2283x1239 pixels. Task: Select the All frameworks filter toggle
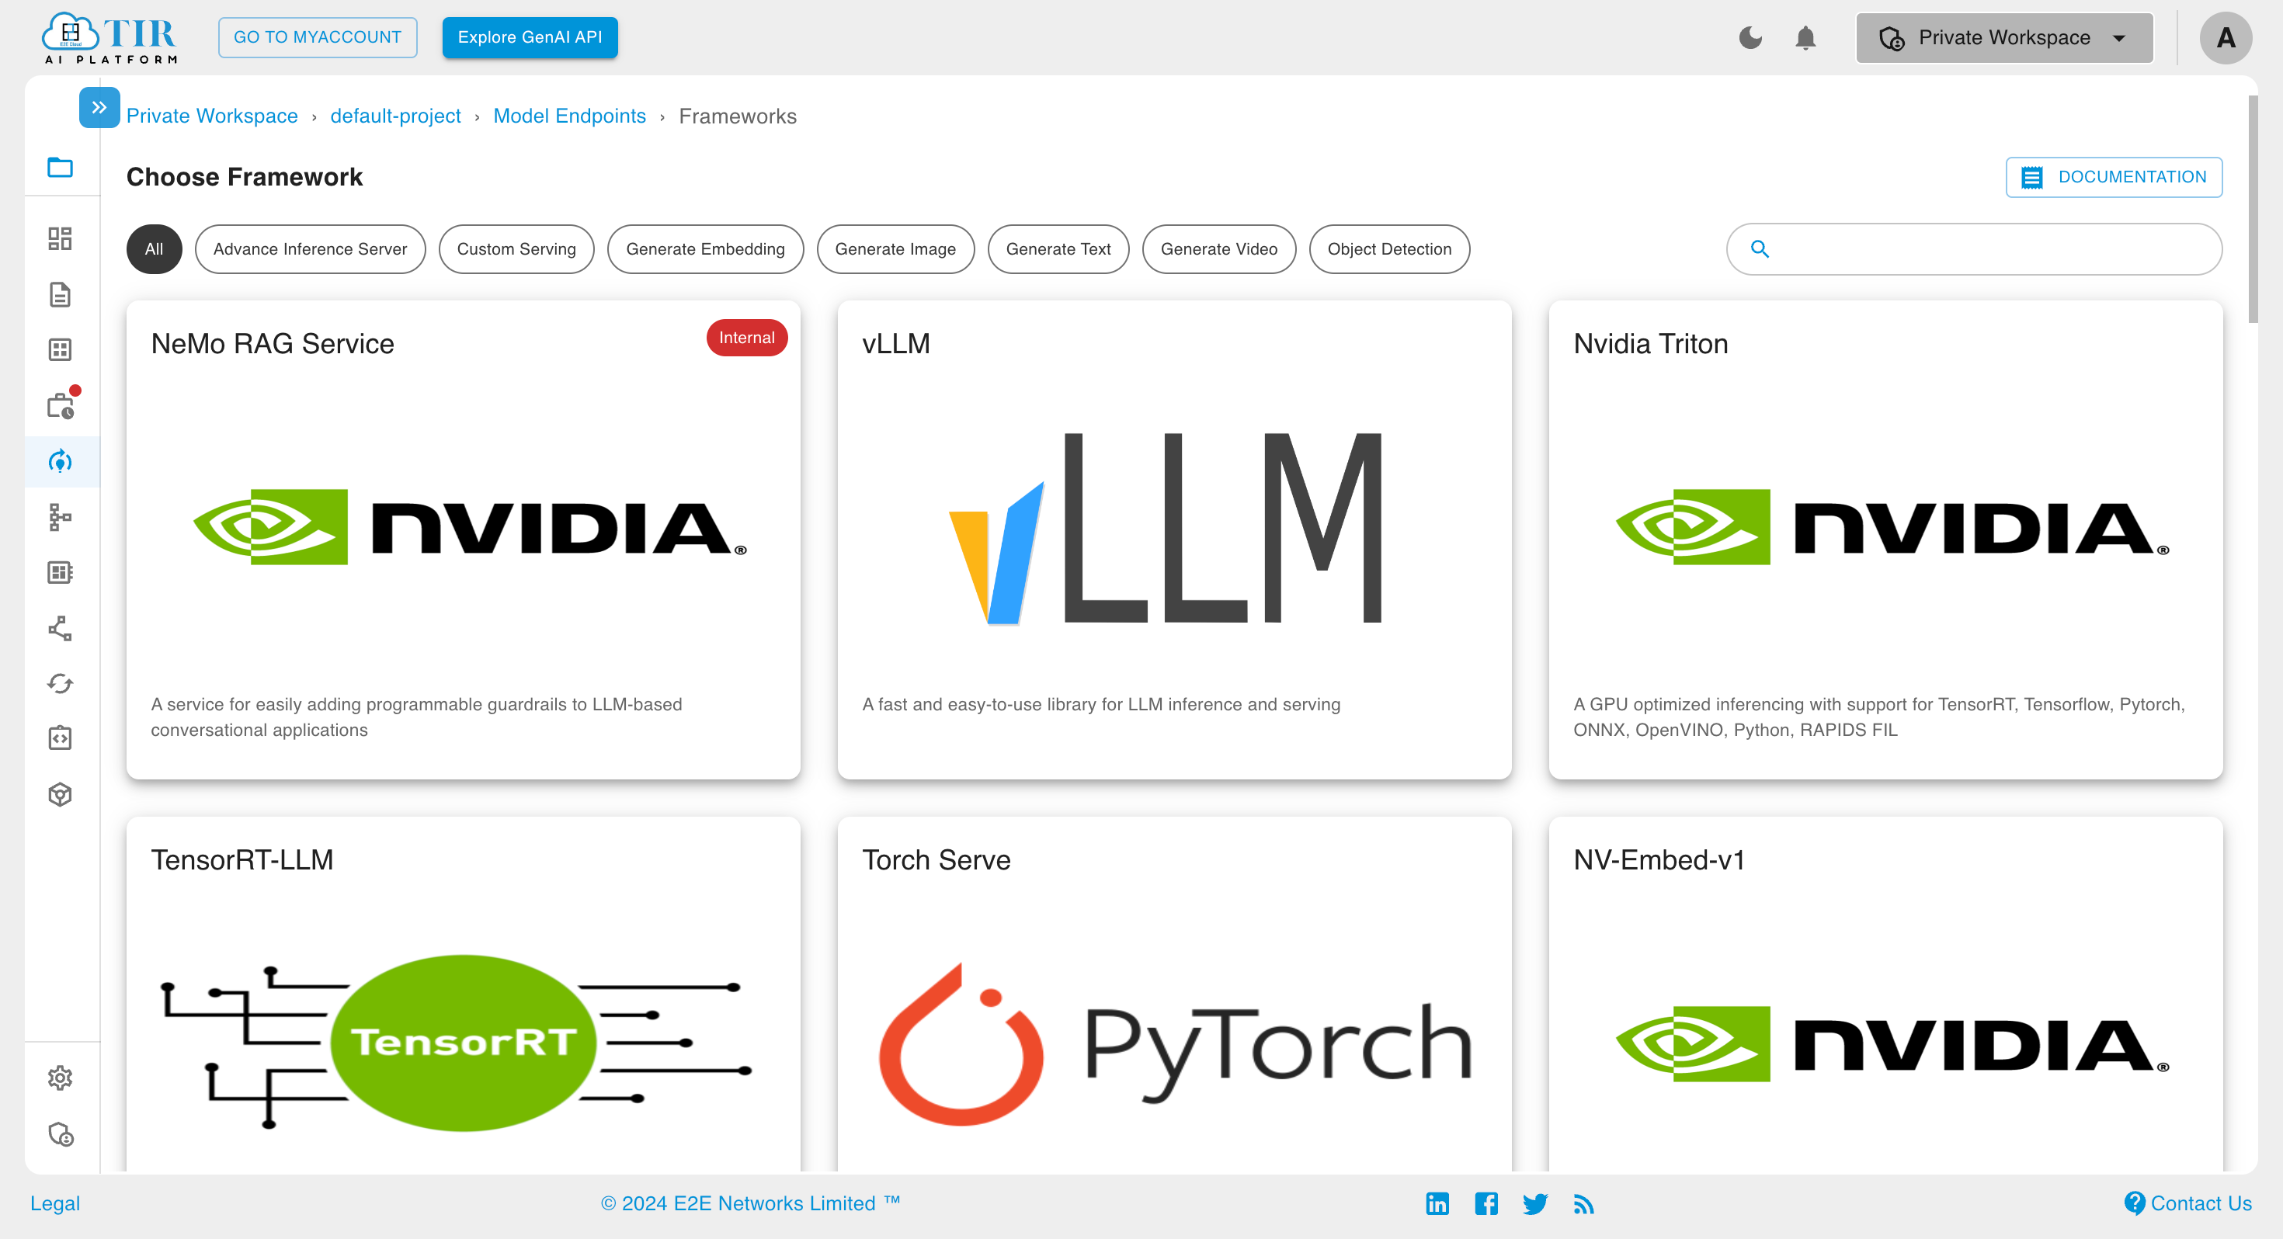(151, 248)
